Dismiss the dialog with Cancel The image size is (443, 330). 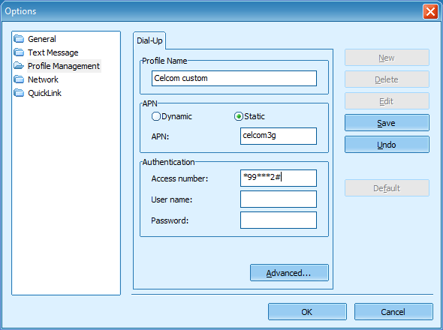point(393,312)
